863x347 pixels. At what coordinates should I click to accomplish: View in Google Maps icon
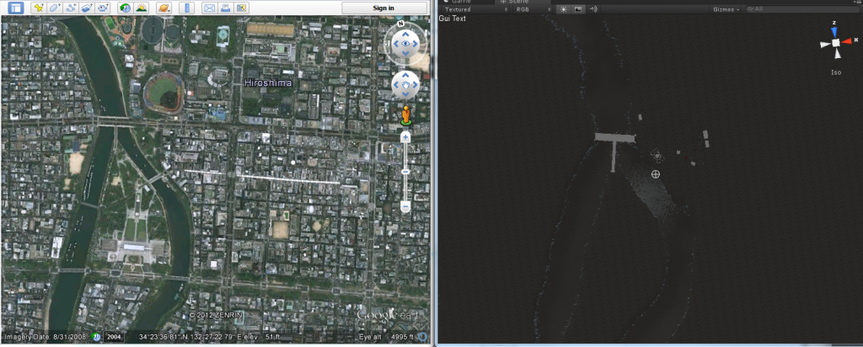tap(241, 8)
